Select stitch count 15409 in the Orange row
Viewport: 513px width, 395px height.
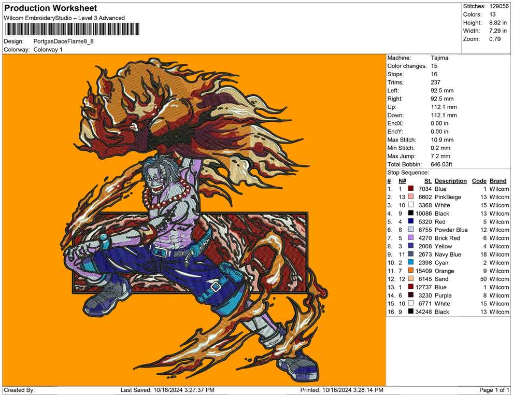coord(424,271)
